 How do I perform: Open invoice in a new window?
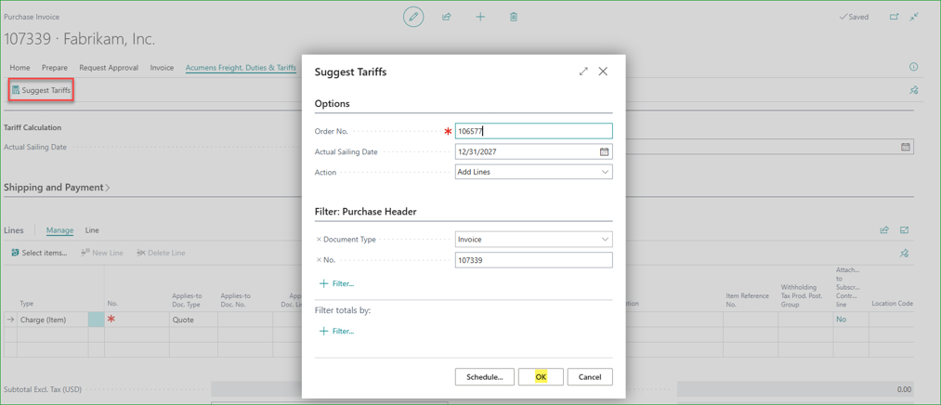click(895, 17)
